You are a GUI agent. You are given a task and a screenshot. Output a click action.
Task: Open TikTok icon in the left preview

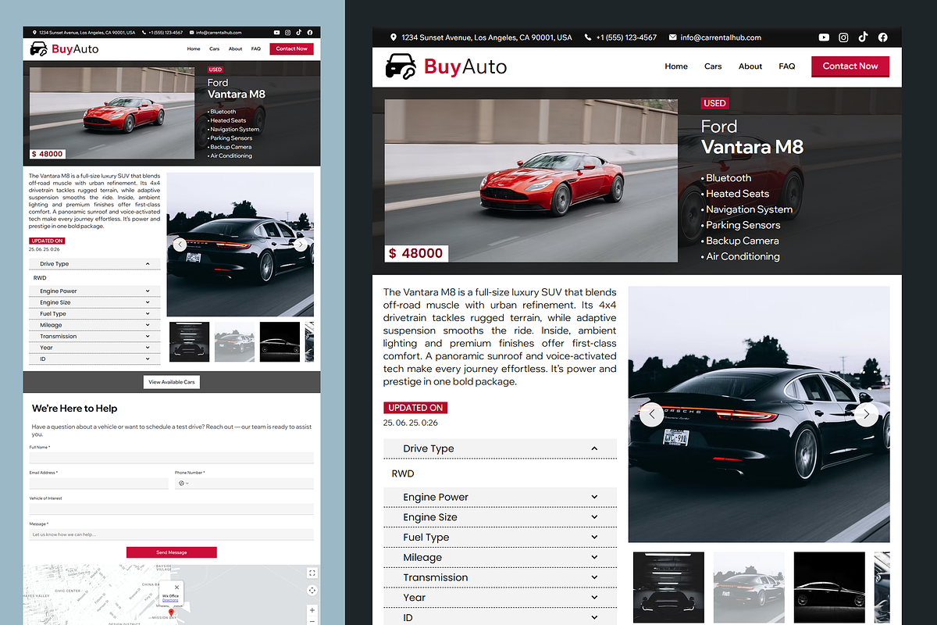(298, 33)
